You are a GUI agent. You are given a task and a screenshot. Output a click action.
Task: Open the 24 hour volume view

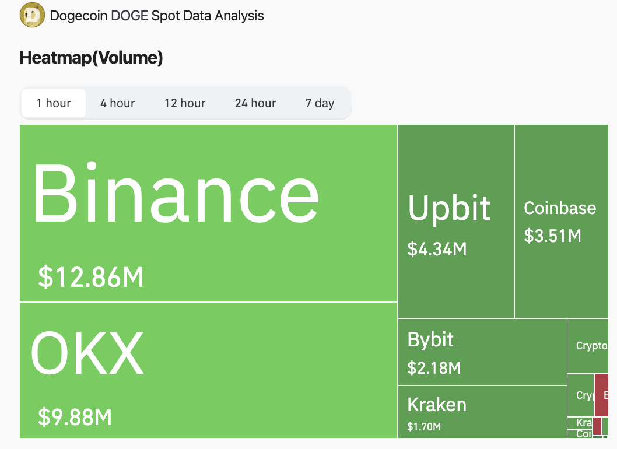(x=255, y=103)
